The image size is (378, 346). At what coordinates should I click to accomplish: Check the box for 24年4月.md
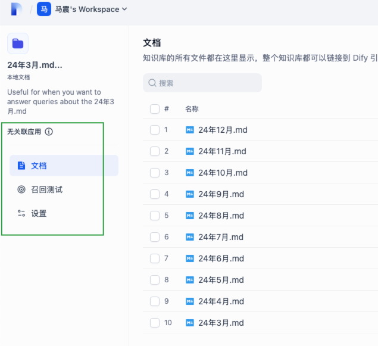(155, 301)
